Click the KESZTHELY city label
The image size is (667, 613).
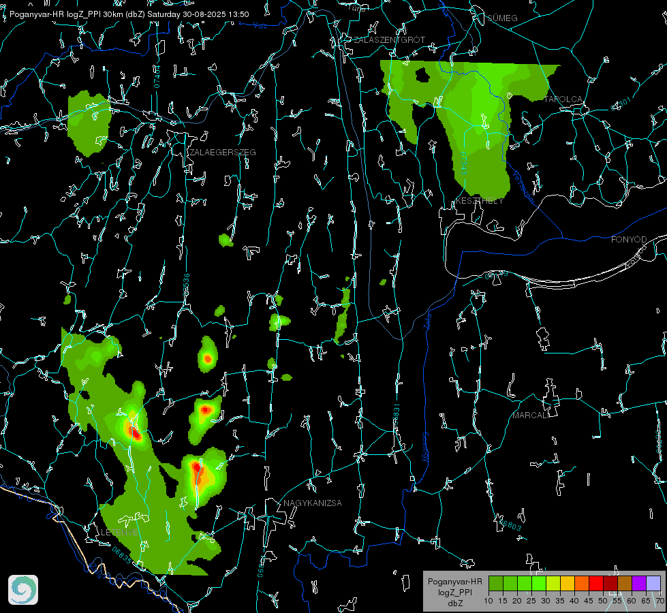480,200
